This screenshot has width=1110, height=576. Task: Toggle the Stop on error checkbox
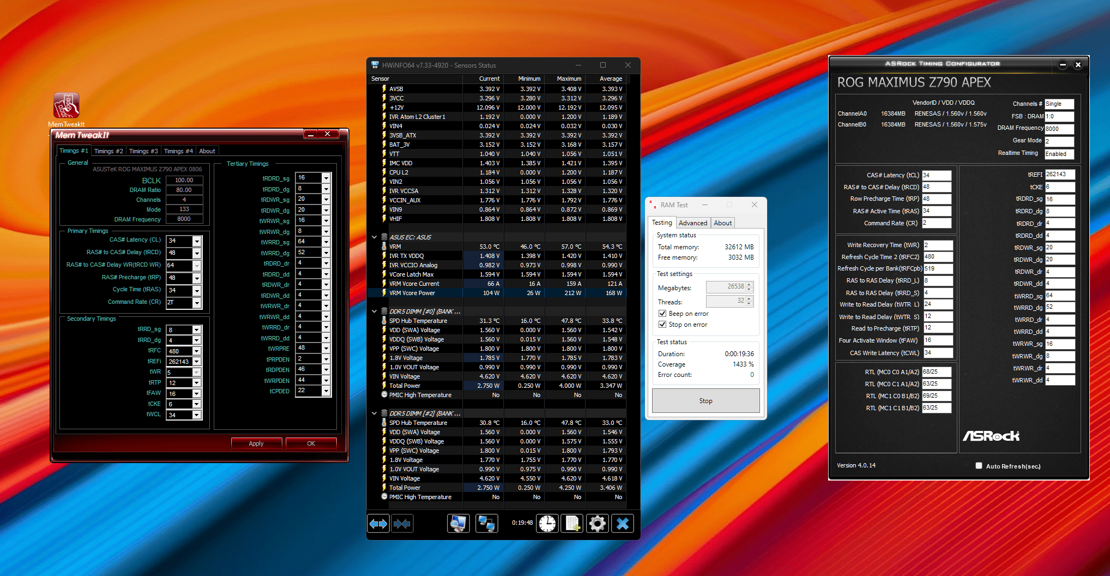662,325
